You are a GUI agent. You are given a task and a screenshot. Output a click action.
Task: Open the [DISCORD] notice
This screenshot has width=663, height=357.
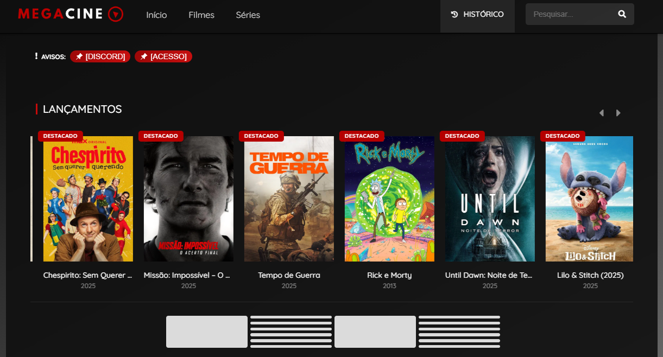click(100, 56)
